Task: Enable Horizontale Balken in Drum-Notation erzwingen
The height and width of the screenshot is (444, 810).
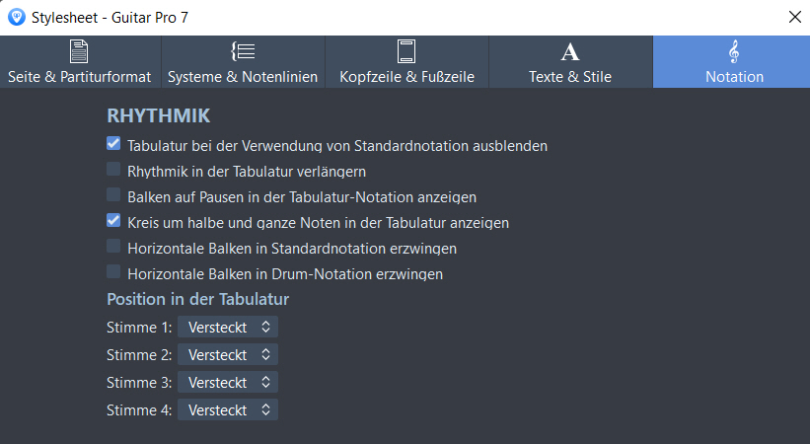Action: coord(113,272)
